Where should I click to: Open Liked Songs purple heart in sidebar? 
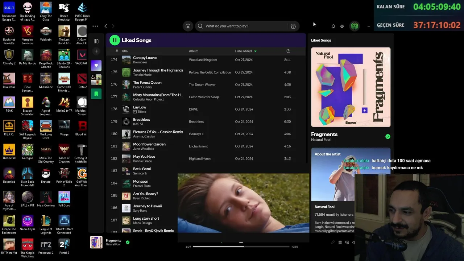96,66
